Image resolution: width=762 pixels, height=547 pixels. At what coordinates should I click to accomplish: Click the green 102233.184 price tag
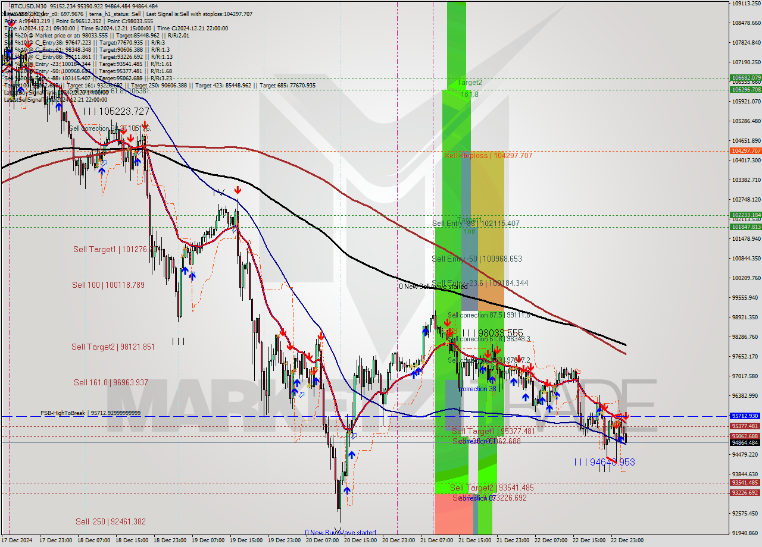[745, 215]
